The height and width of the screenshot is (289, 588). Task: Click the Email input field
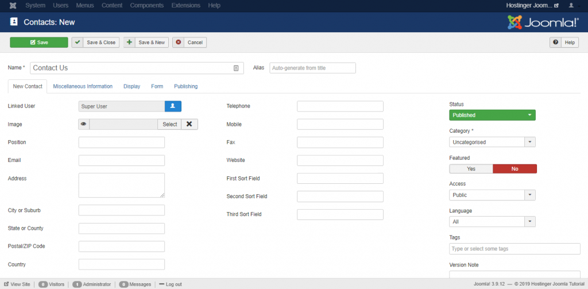point(121,160)
